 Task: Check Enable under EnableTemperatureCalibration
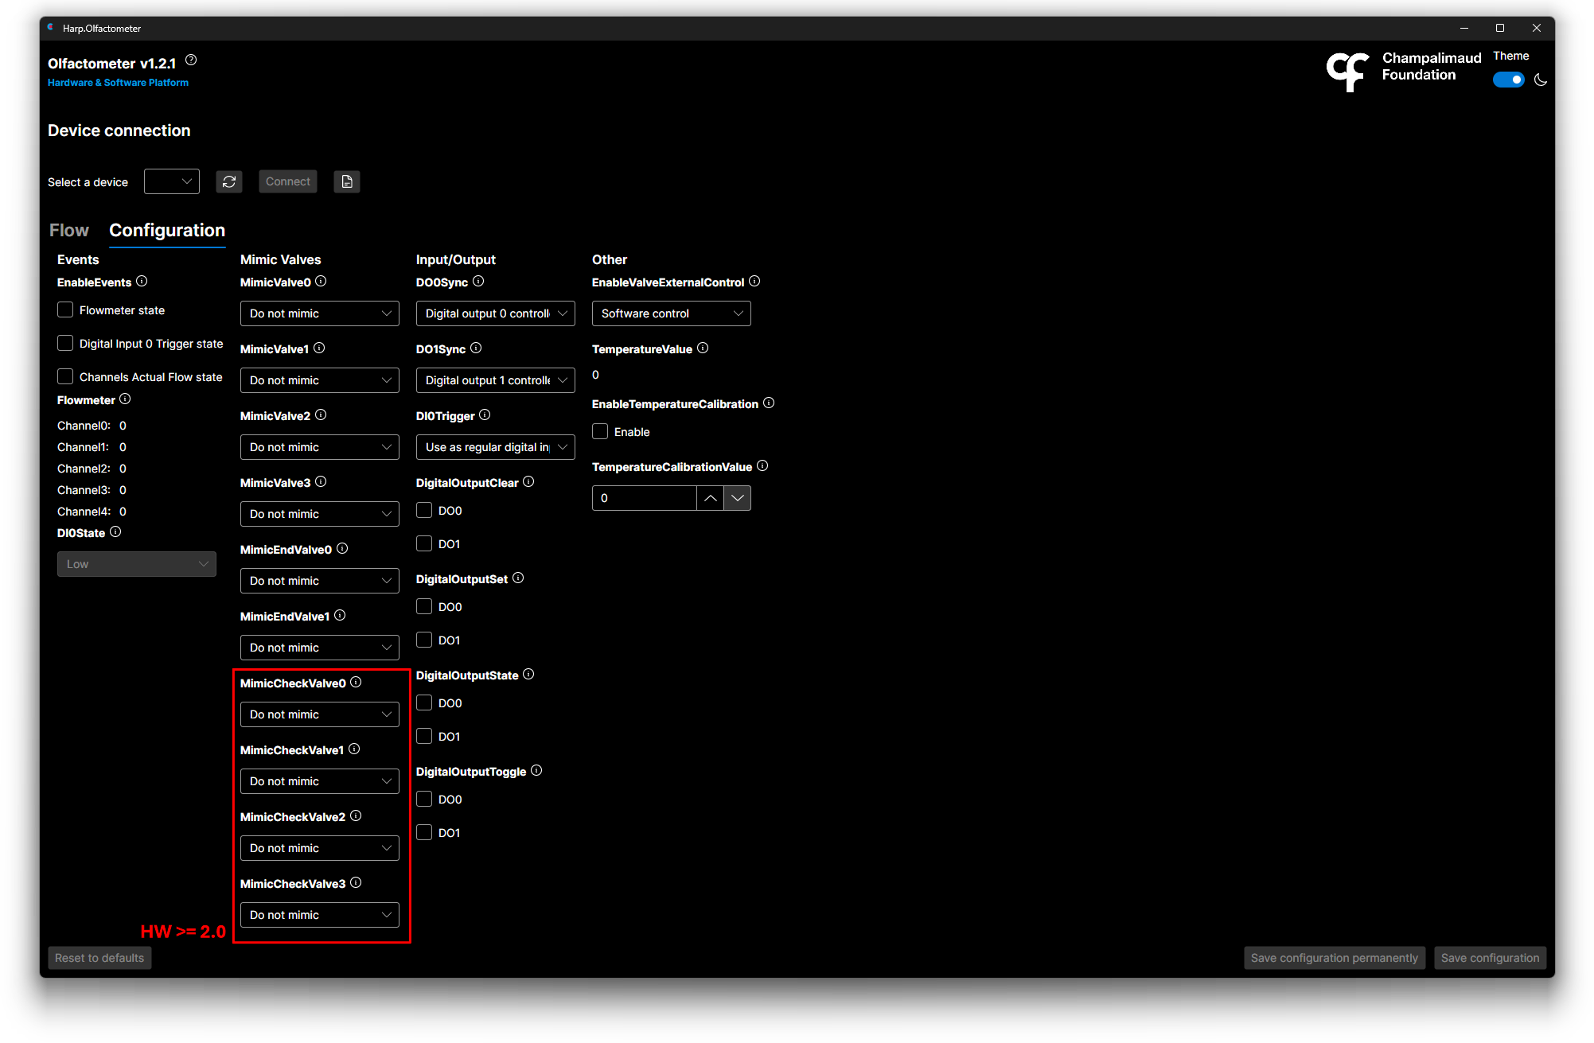601,432
